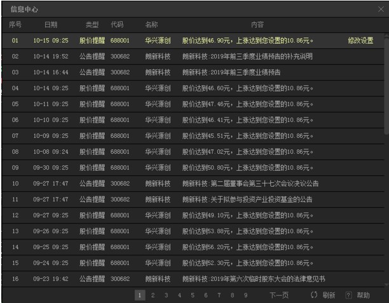Select the 股价达到50.80元 alert row
The height and width of the screenshot is (303, 389).
click(193, 167)
